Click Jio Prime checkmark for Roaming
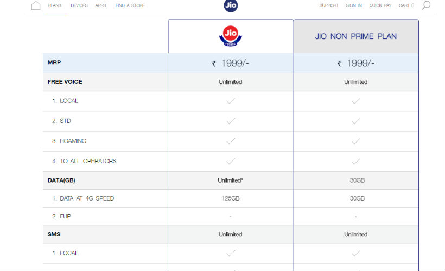 (x=231, y=141)
